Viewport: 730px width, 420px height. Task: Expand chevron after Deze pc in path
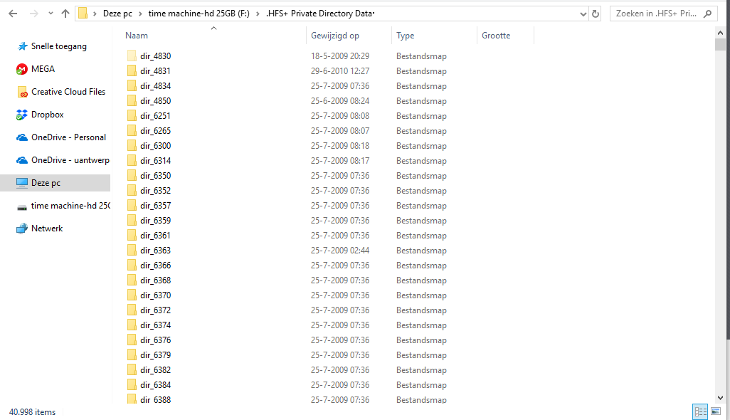(140, 14)
